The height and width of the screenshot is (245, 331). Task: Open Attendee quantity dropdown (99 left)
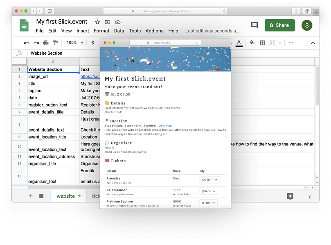pyautogui.click(x=209, y=180)
